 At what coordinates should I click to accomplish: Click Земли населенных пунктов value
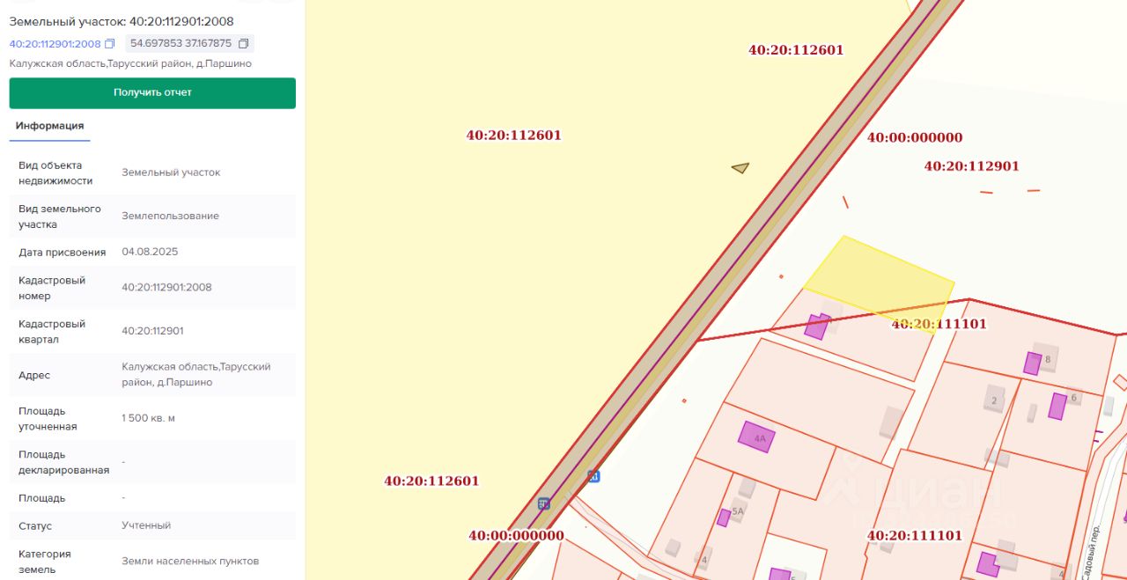click(x=190, y=562)
